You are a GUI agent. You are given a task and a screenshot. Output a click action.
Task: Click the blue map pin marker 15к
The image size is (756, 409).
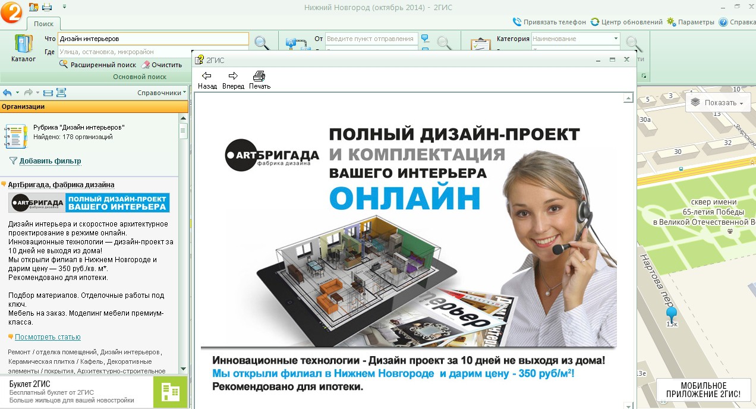(672, 314)
